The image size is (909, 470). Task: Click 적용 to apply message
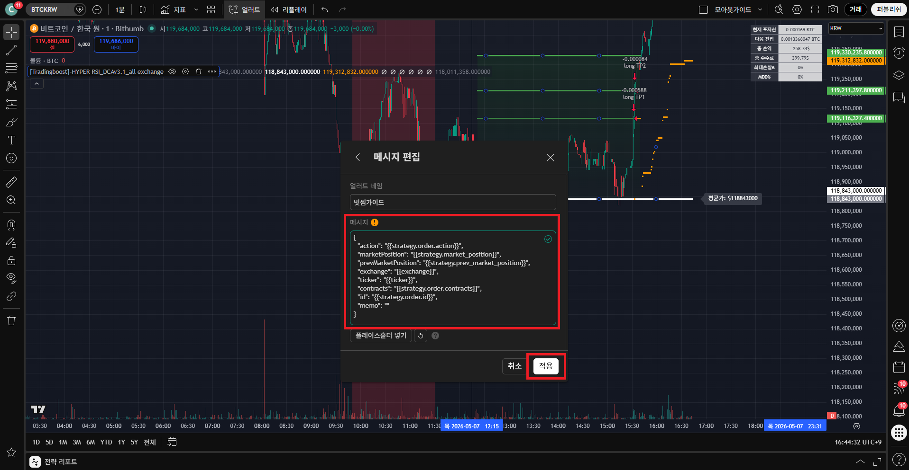pos(546,366)
